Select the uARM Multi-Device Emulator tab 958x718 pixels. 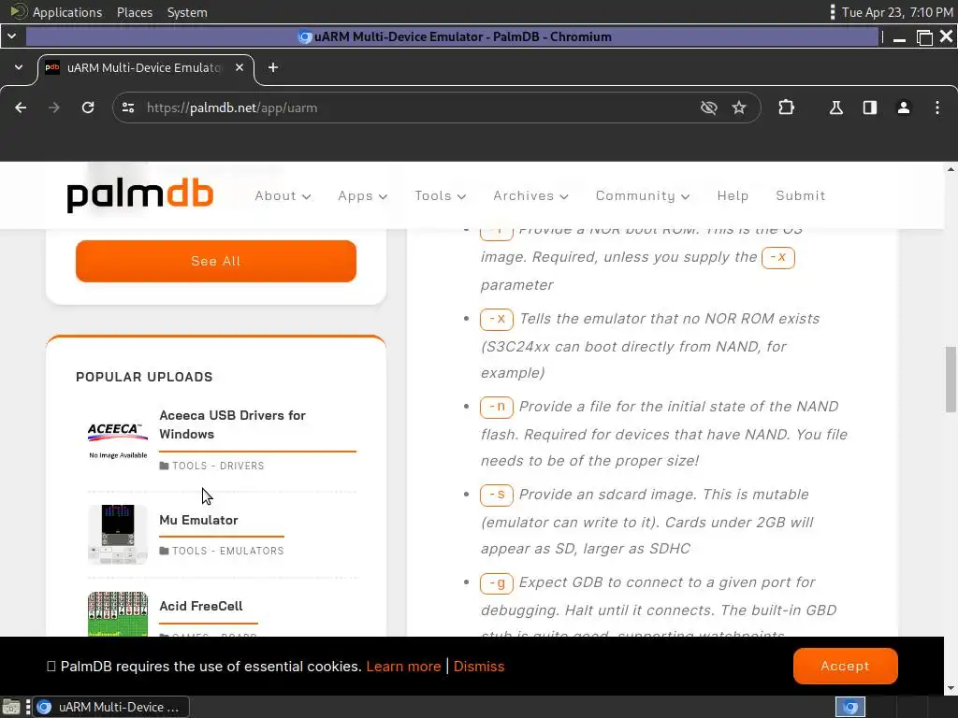point(145,67)
